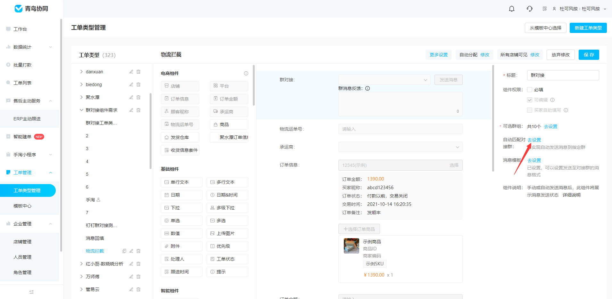Screen dimensions: 612x299
Task: Click the 新建工单类型 button
Action: 588,28
